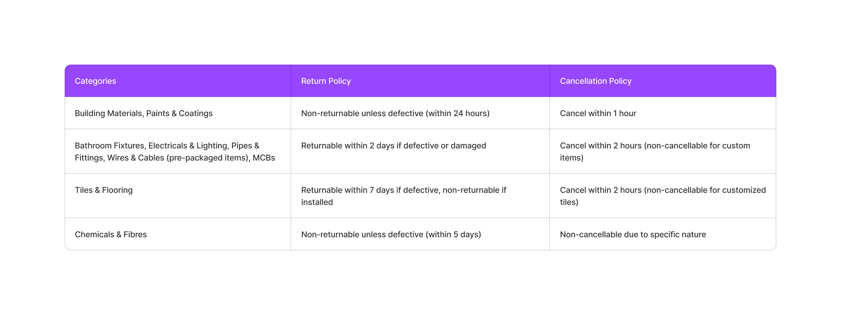Click 'items)' text in second cancellation cell
This screenshot has width=841, height=315.
[x=571, y=158]
